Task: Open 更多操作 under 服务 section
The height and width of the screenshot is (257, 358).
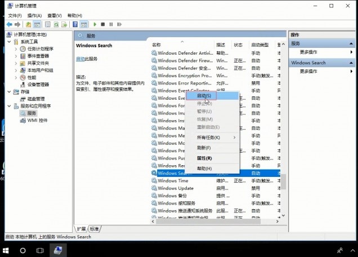Action: pyautogui.click(x=308, y=52)
